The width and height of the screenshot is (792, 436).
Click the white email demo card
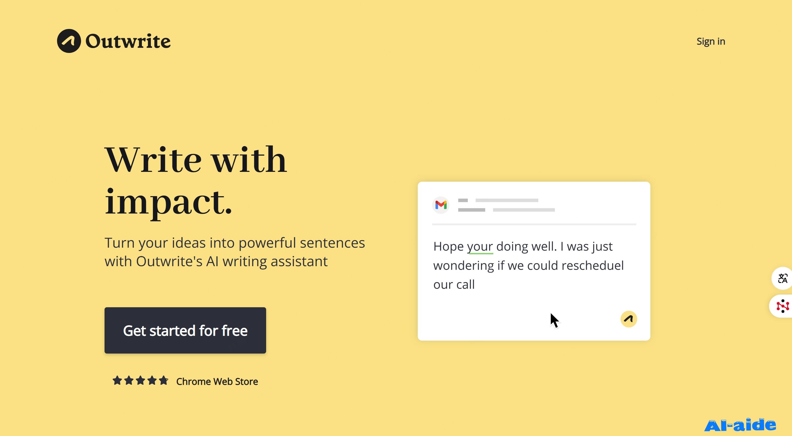[x=534, y=261]
